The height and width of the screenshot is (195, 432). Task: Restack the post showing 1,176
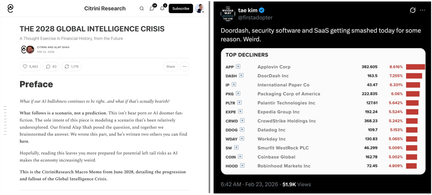71,66
